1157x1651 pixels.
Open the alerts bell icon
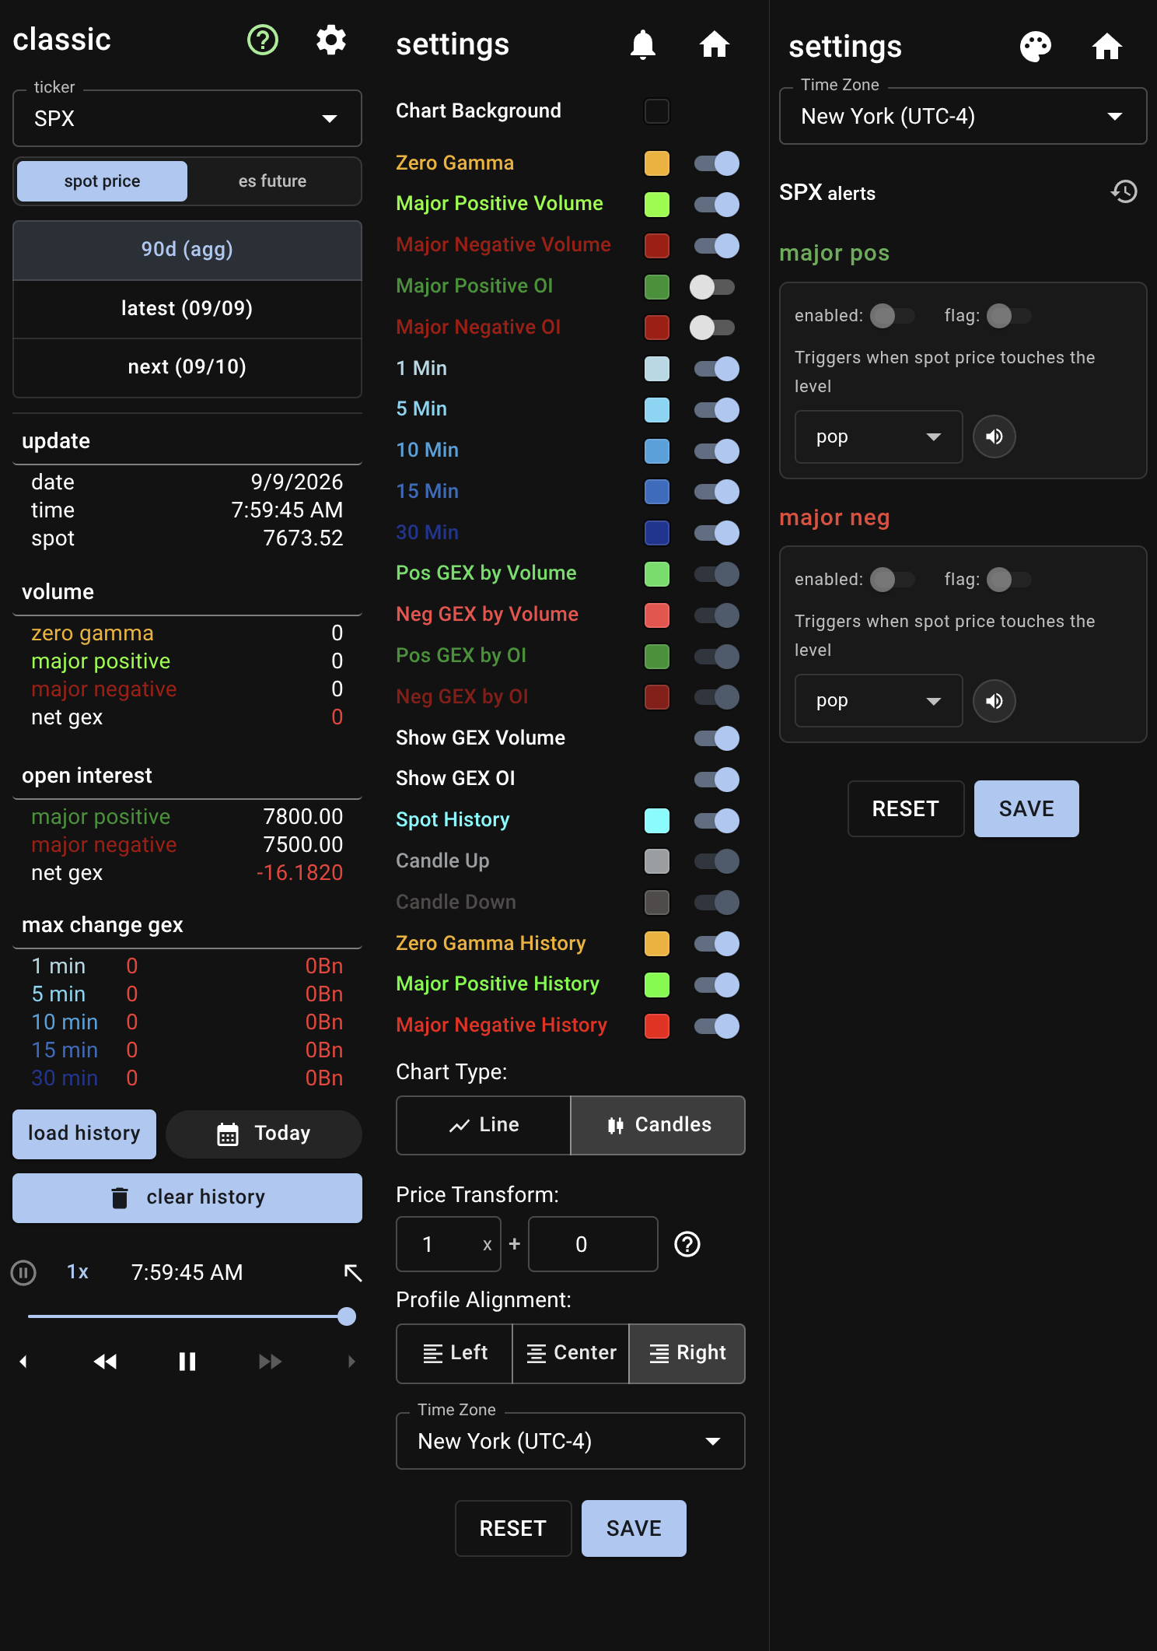click(x=643, y=45)
